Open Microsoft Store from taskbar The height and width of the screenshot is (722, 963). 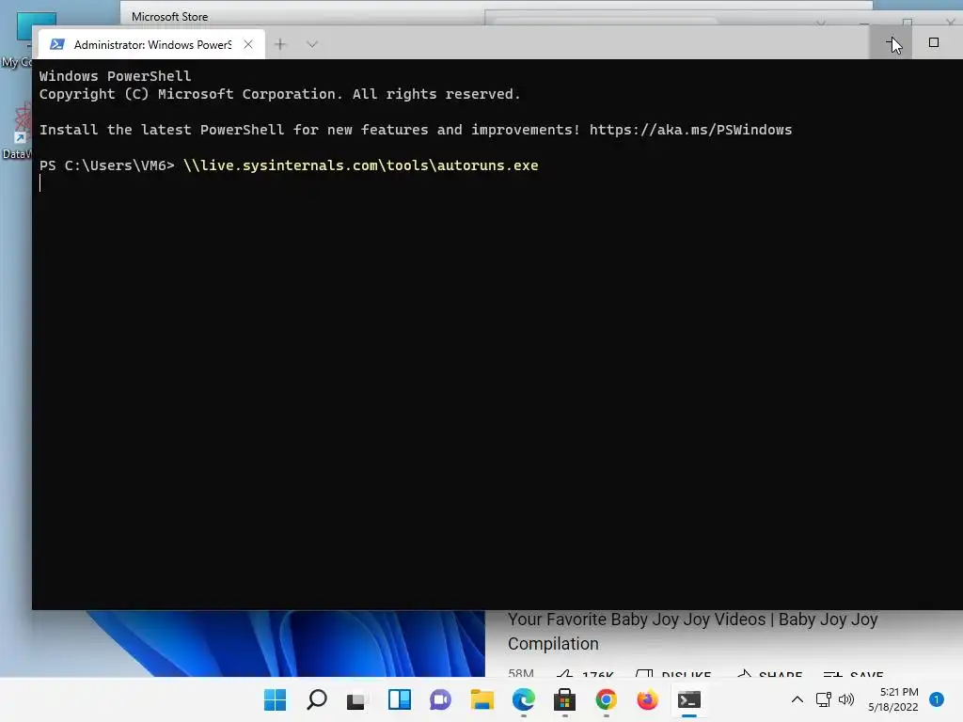pyautogui.click(x=564, y=699)
